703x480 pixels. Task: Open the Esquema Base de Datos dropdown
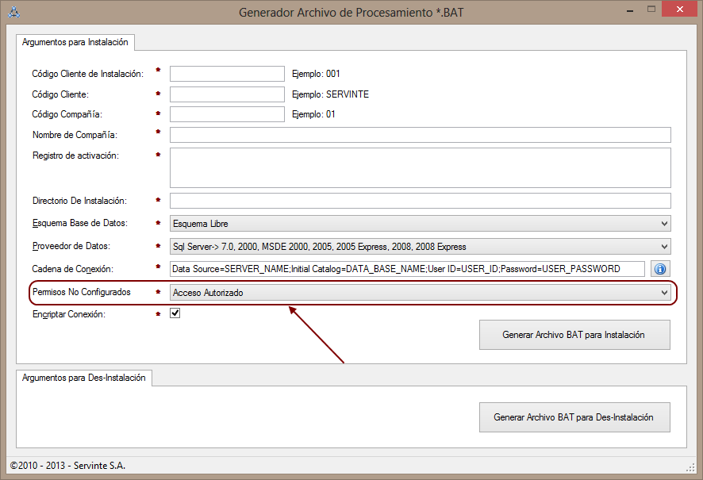point(420,224)
